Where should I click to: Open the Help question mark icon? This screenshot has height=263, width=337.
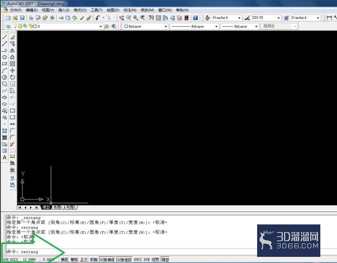click(x=195, y=18)
